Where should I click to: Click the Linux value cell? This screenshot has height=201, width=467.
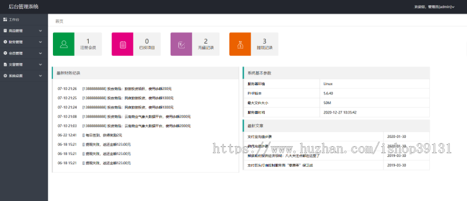click(375, 84)
